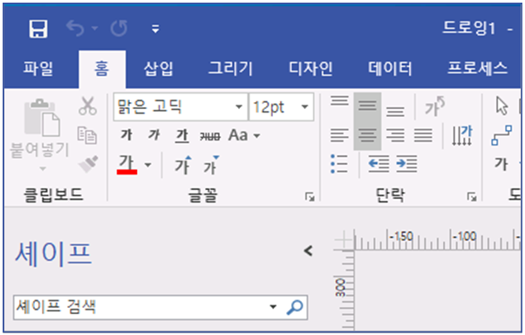Switch to the 프로세스 tab

[x=477, y=69]
